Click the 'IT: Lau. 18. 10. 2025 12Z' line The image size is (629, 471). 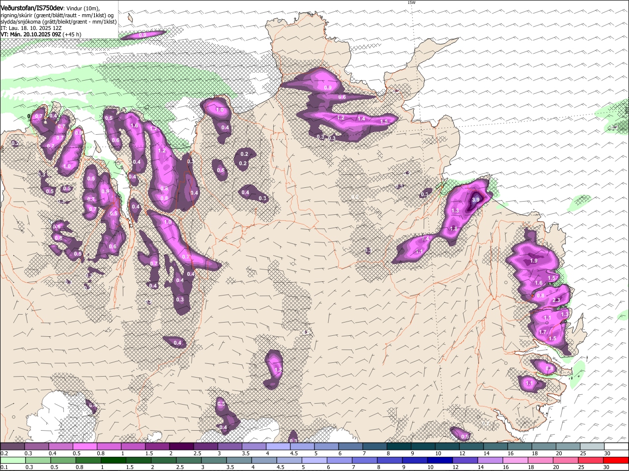coord(31,28)
